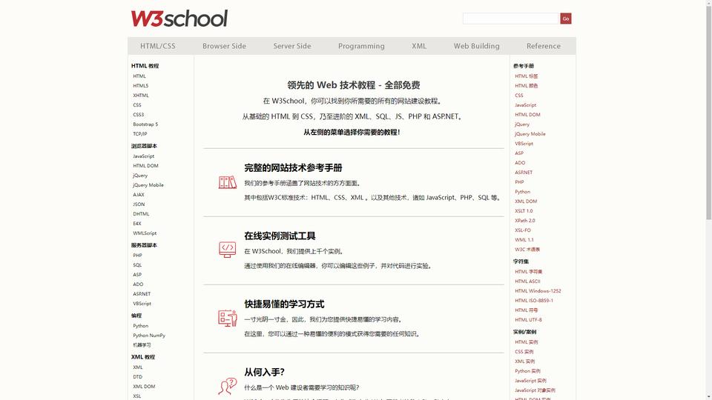Viewport: 712px width, 400px height.
Task: Click the books icon beside 完整的网站技术参考手册
Action: click(x=228, y=182)
